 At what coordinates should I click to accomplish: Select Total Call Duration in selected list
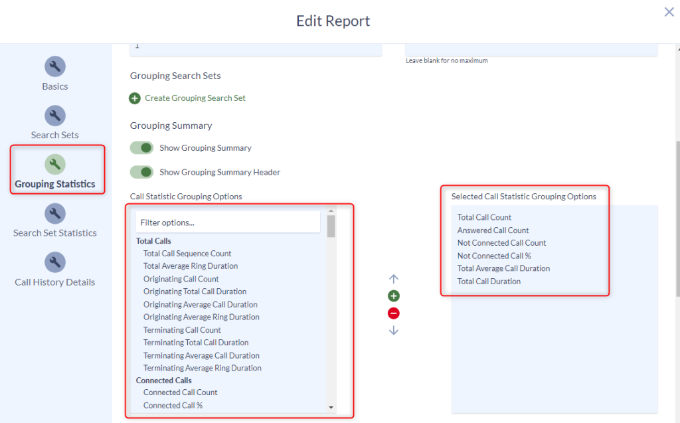489,282
